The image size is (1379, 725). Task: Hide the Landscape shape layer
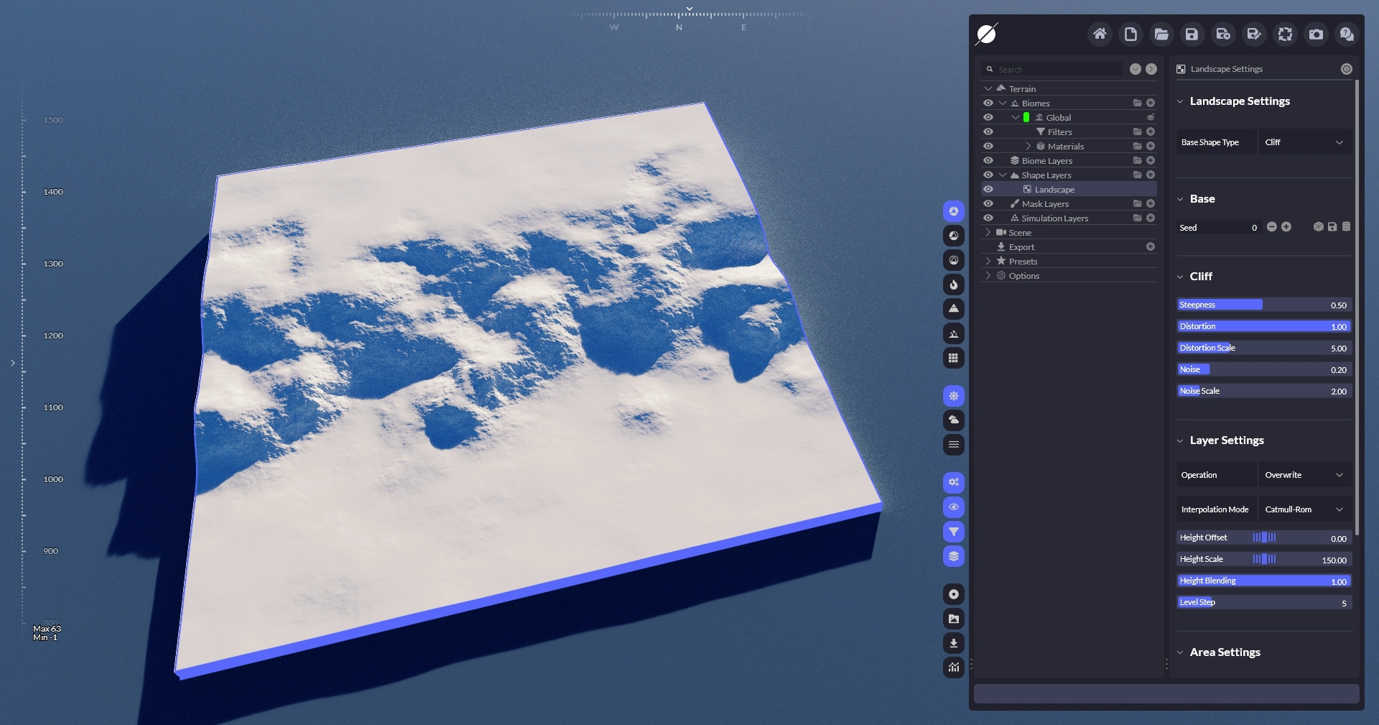point(988,190)
